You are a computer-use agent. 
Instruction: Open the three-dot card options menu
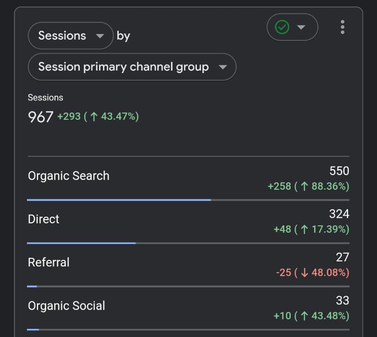click(342, 27)
